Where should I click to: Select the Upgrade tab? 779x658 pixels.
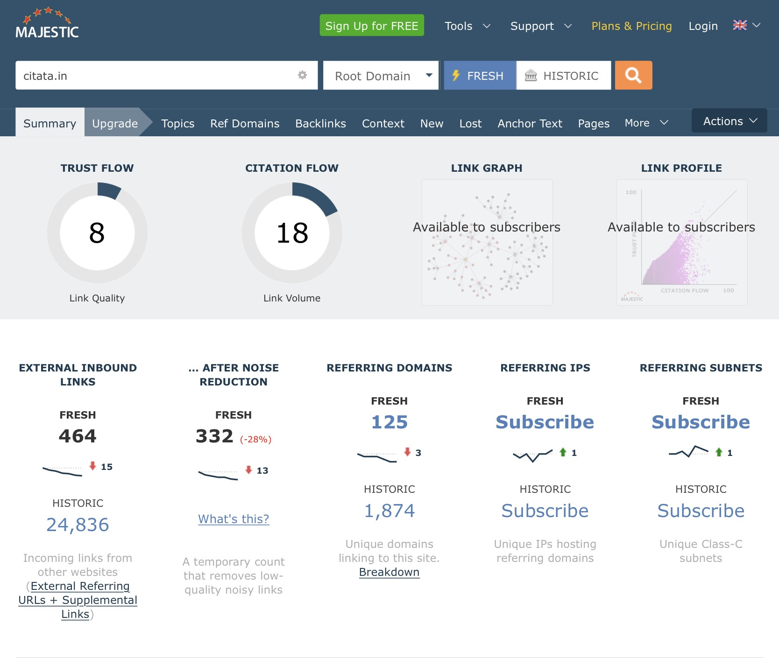[x=115, y=123]
